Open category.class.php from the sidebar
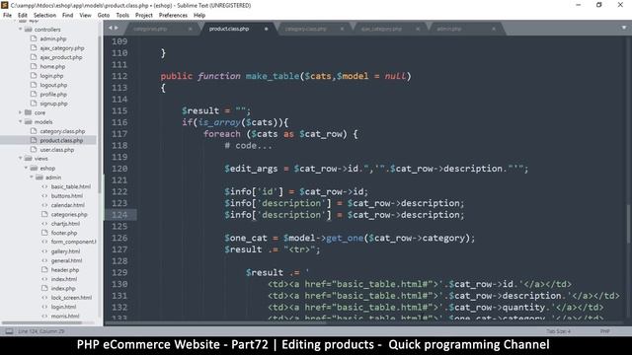632x355 pixels. (x=62, y=131)
